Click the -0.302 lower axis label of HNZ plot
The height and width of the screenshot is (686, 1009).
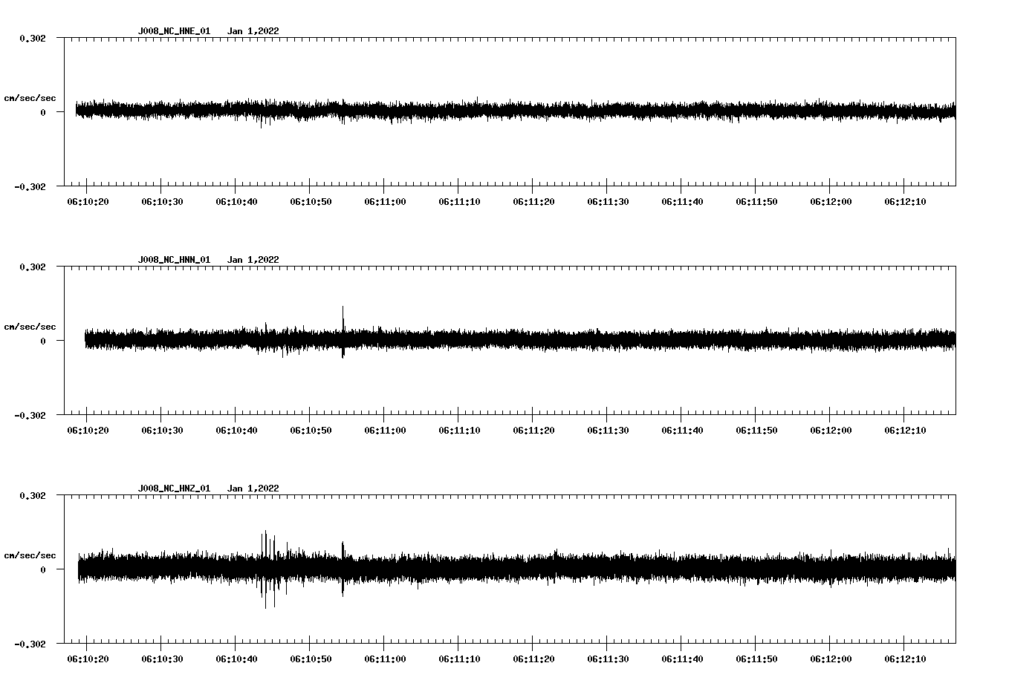pyautogui.click(x=30, y=644)
